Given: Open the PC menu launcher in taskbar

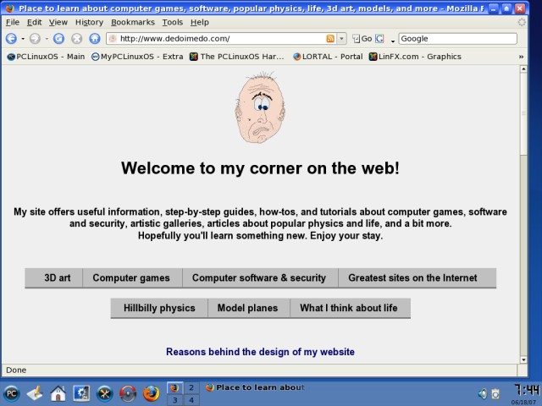Looking at the screenshot, I should (x=12, y=393).
